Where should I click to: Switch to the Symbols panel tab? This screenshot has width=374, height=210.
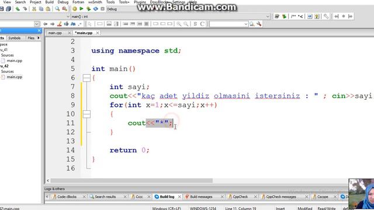click(14, 38)
